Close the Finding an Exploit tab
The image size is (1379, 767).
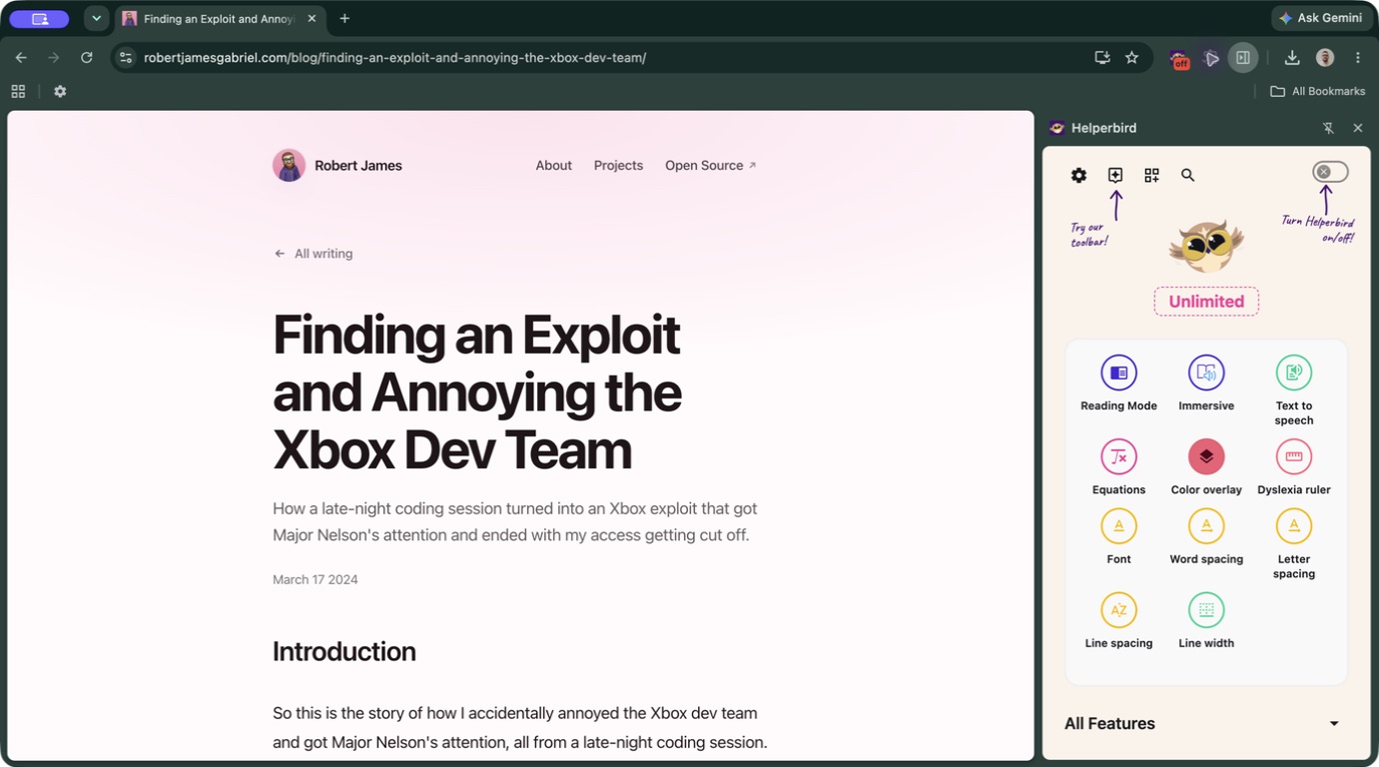pyautogui.click(x=313, y=18)
